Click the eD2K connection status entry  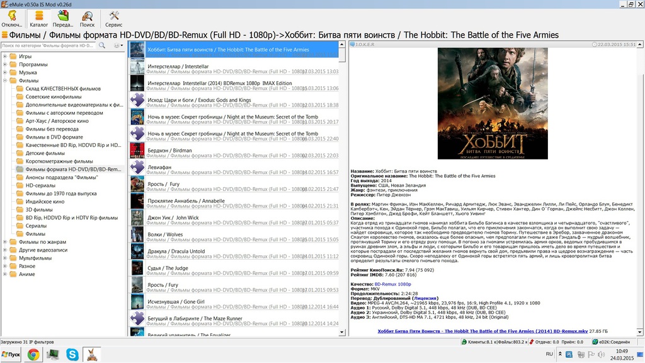[x=611, y=342]
